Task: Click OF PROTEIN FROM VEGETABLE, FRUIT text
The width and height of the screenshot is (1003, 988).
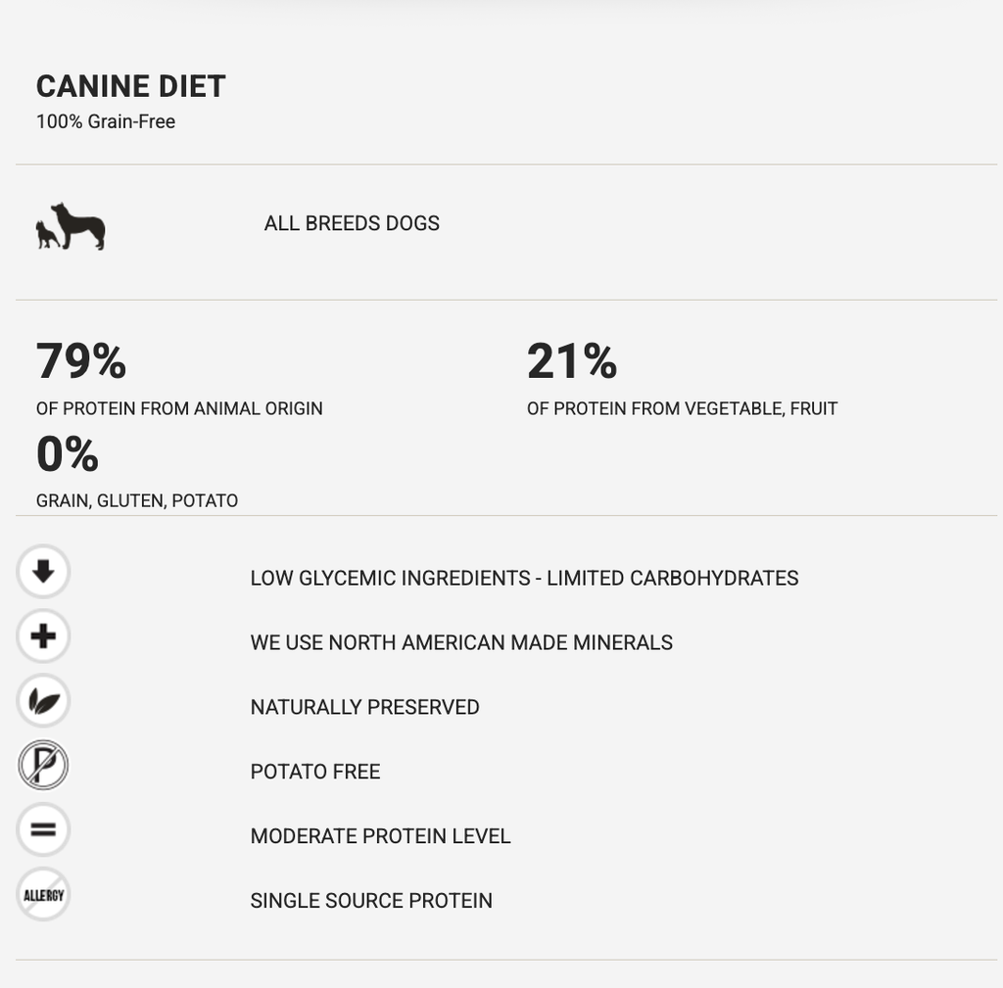Action: coord(682,408)
